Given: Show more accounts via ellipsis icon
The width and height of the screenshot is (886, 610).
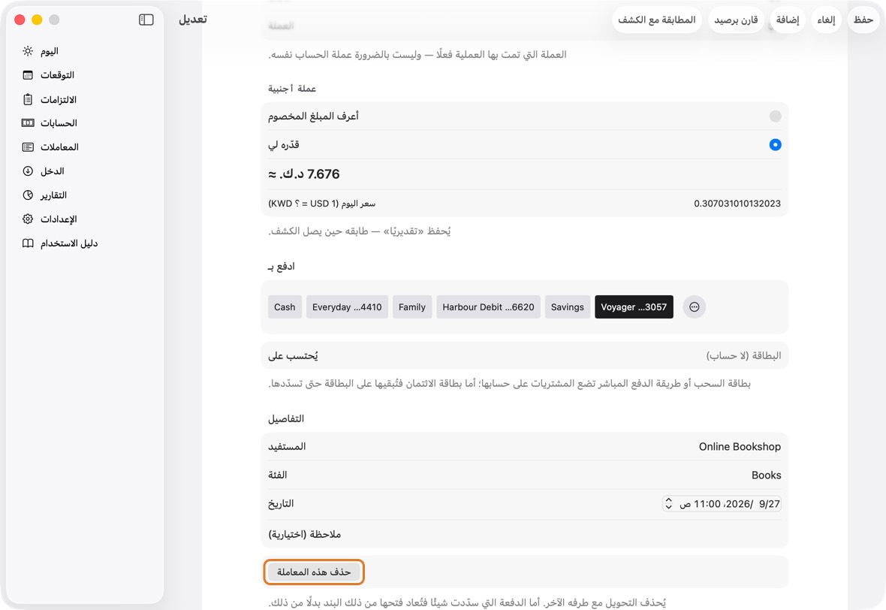Looking at the screenshot, I should pos(695,307).
